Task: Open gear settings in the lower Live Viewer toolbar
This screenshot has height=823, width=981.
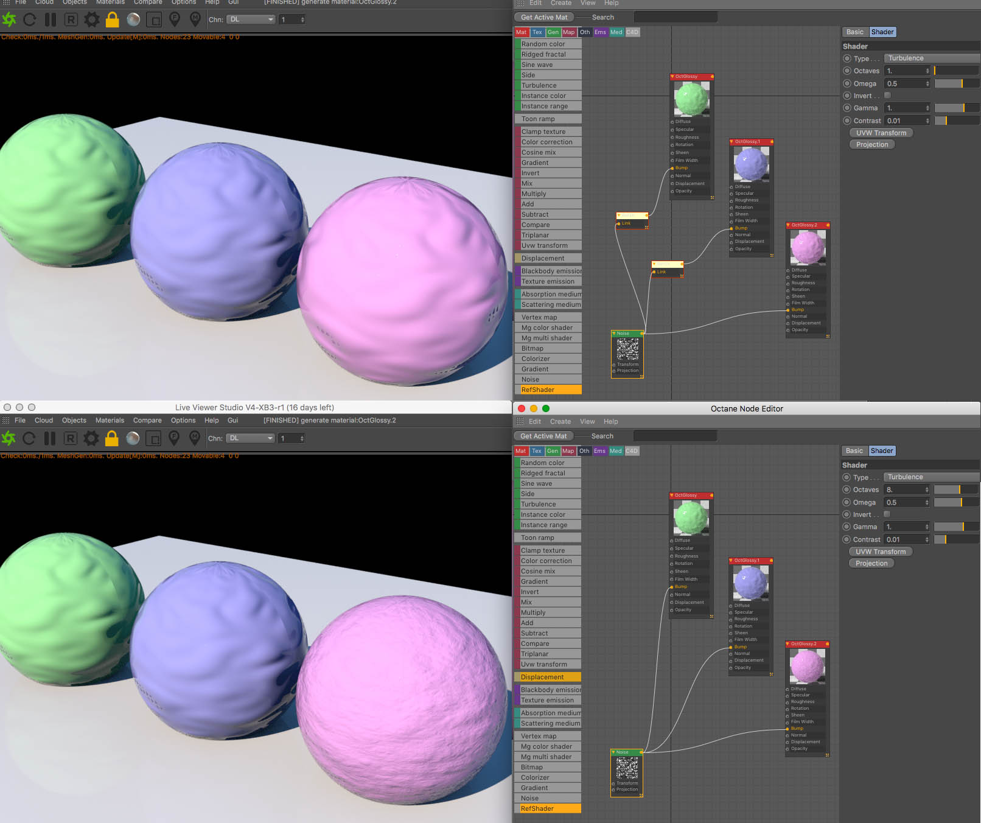Action: coord(91,438)
